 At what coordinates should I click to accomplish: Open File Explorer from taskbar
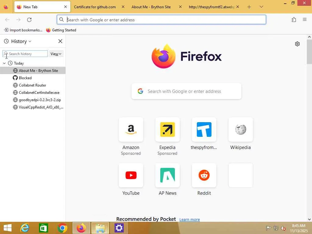100,228
